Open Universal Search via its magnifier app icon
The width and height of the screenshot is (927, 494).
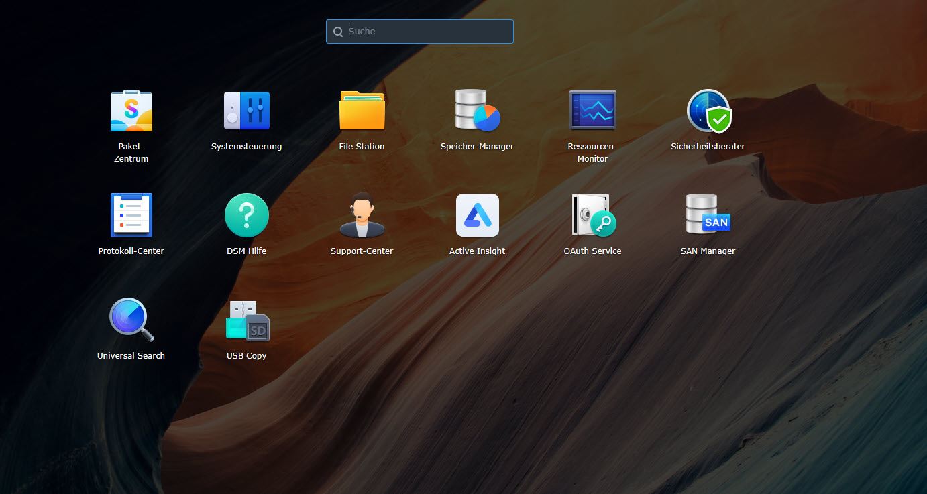[x=131, y=320]
